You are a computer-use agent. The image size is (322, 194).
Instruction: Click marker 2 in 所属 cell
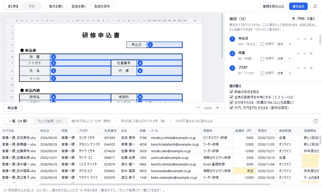tap(53, 57)
